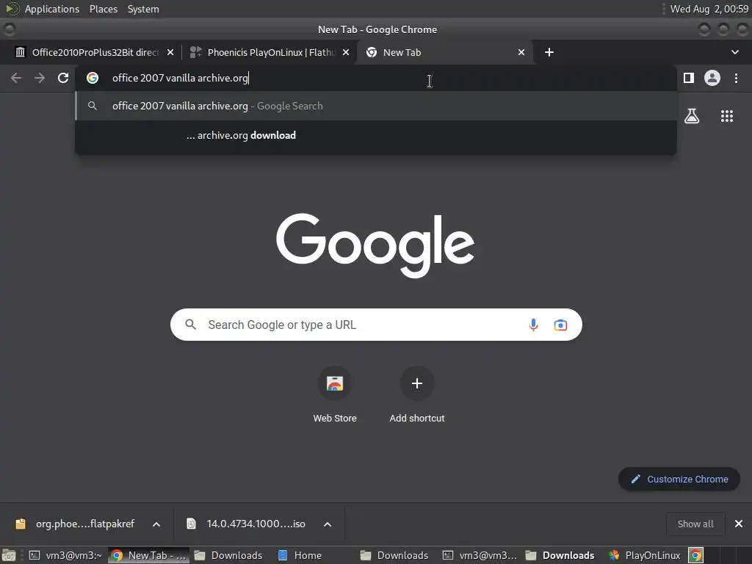The image size is (752, 564).
Task: Open the tab search dropdown arrow
Action: point(734,52)
